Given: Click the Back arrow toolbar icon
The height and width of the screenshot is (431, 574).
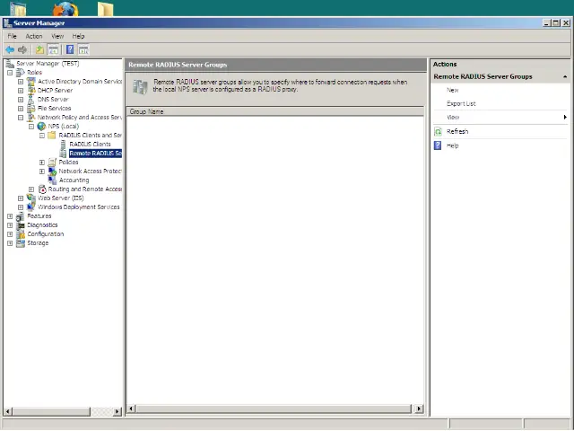Looking at the screenshot, I should [10, 49].
